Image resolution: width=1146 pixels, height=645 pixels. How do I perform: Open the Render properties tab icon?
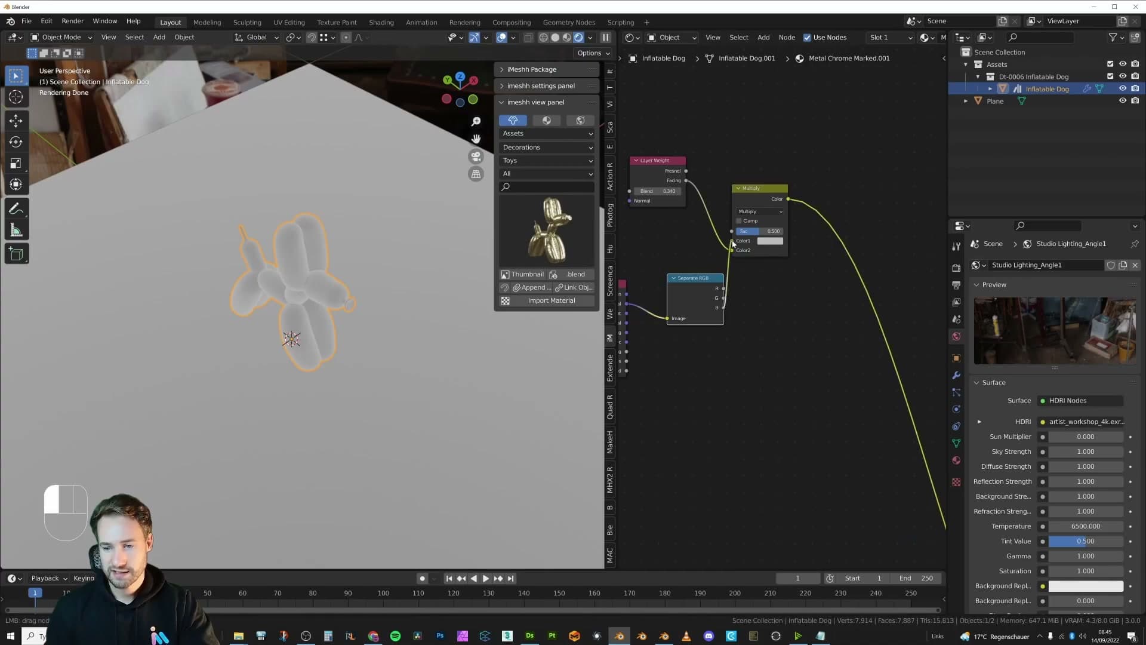pos(956,268)
